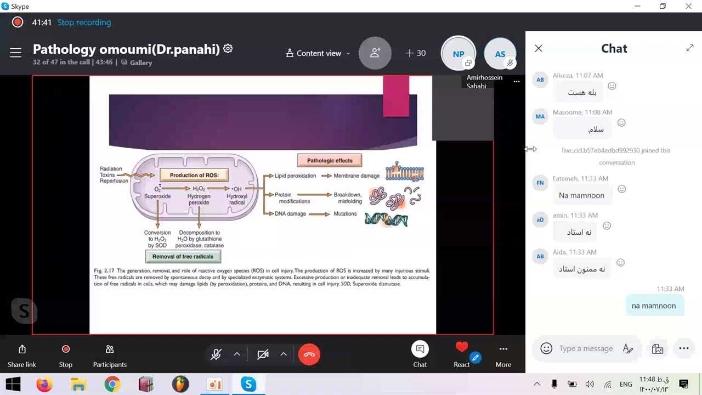Image resolution: width=702 pixels, height=395 pixels.
Task: Open the emoji picker in message box
Action: [x=546, y=348]
